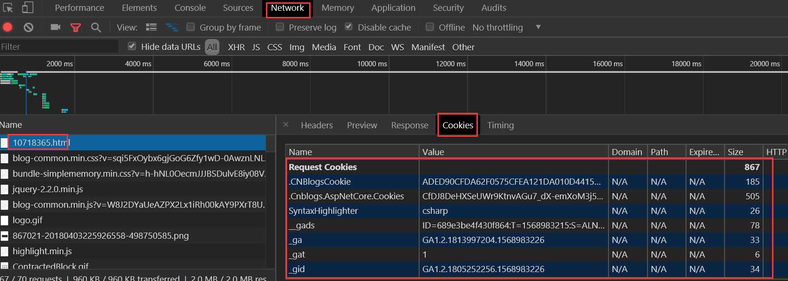
Task: Enable the Group by frame checkbox
Action: (191, 27)
